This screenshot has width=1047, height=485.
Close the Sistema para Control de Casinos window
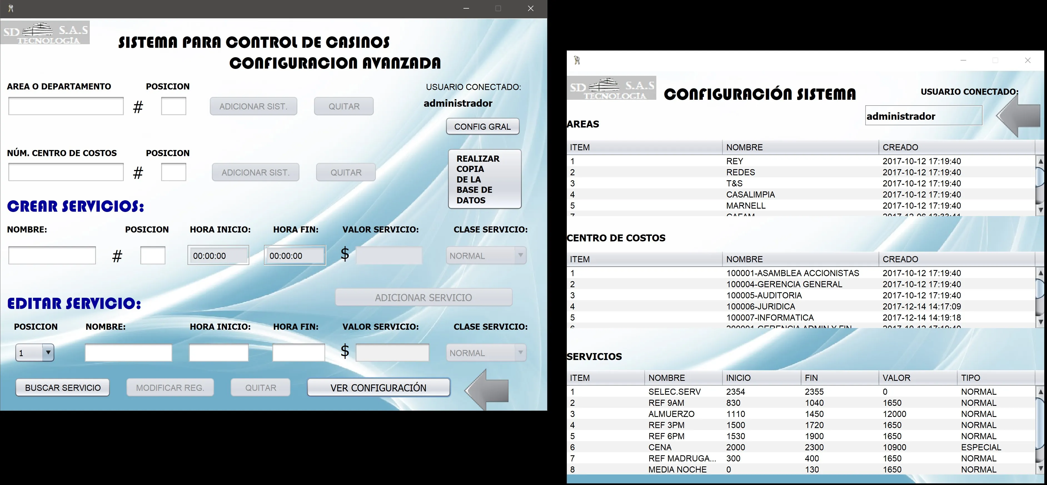(x=530, y=9)
